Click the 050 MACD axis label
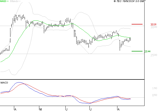This screenshot has width=159, height=111. [155, 95]
